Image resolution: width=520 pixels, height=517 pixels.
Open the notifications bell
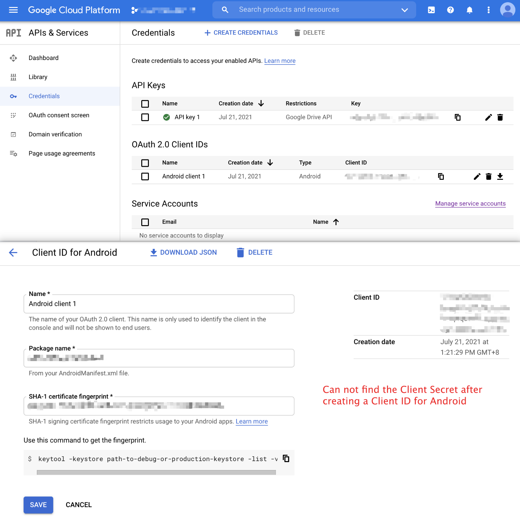[x=469, y=10]
